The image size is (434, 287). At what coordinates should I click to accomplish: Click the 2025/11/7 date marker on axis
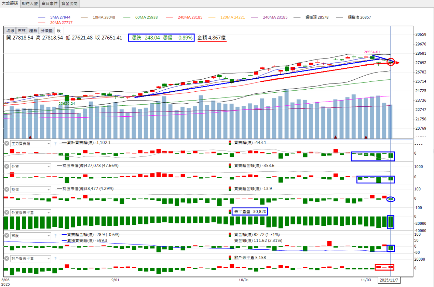389,280
